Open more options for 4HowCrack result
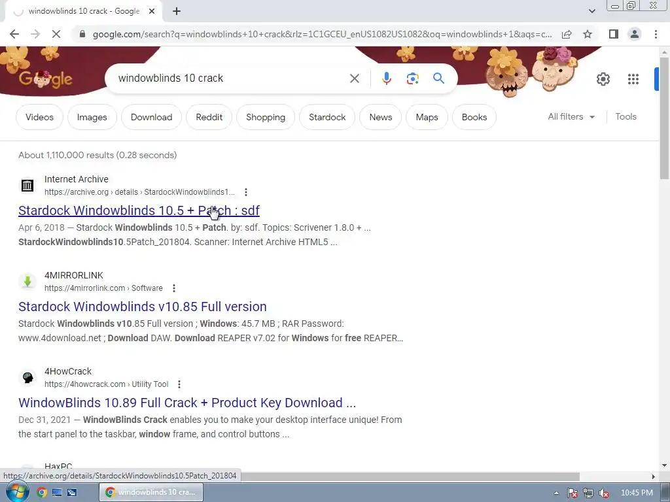 [x=179, y=384]
